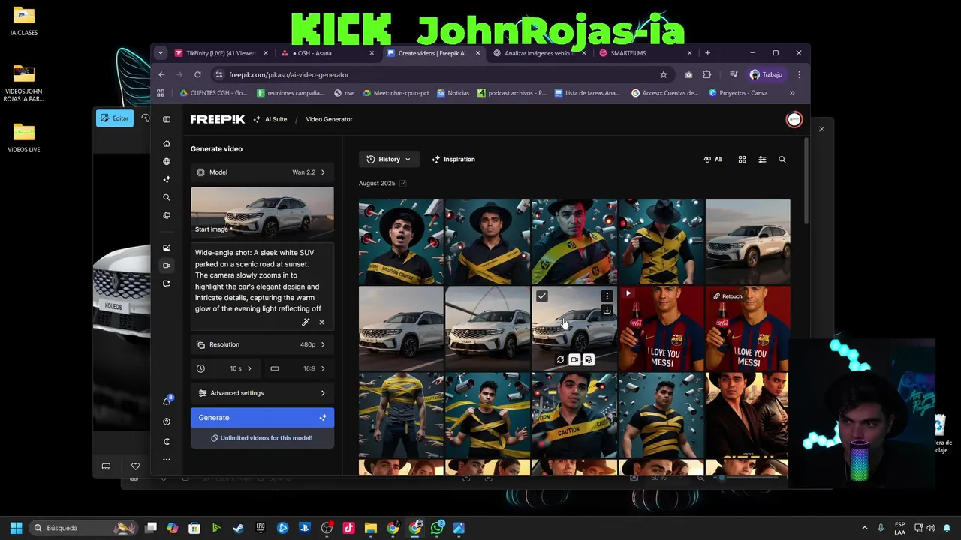Click the Start image SUV thumbnail

[x=262, y=211]
